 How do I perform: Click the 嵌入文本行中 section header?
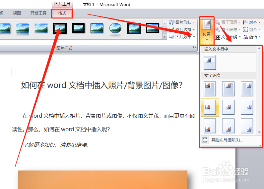(216, 49)
